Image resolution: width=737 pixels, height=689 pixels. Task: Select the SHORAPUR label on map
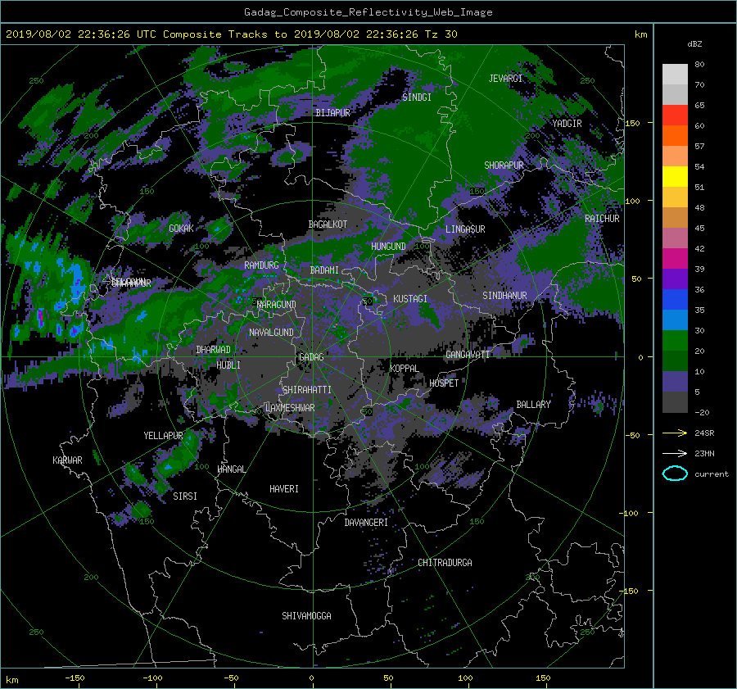504,165
